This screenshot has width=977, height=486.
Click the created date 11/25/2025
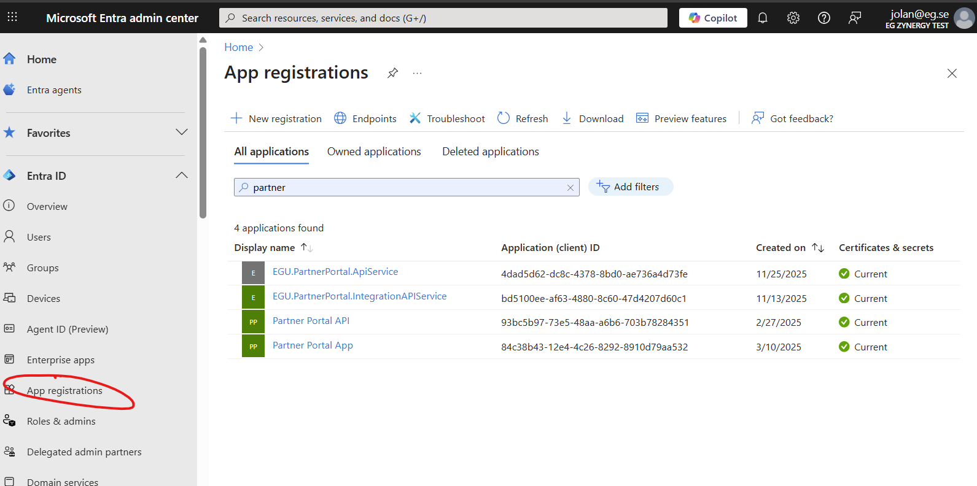click(x=781, y=274)
